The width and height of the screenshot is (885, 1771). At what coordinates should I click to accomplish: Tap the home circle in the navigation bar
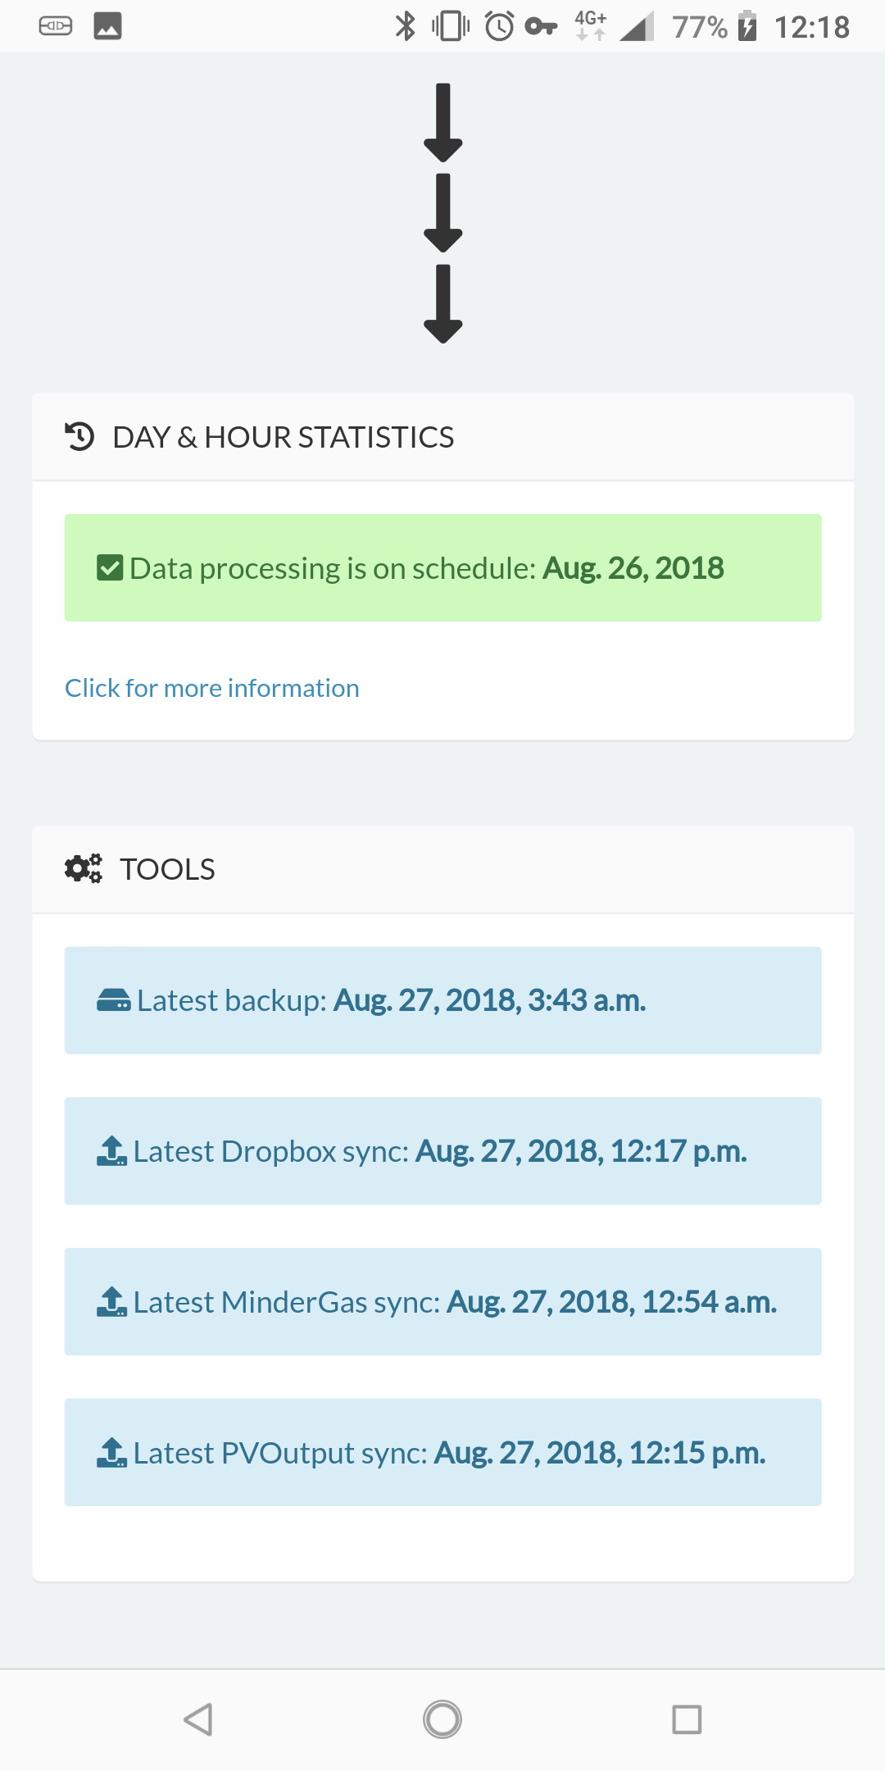click(x=442, y=1719)
